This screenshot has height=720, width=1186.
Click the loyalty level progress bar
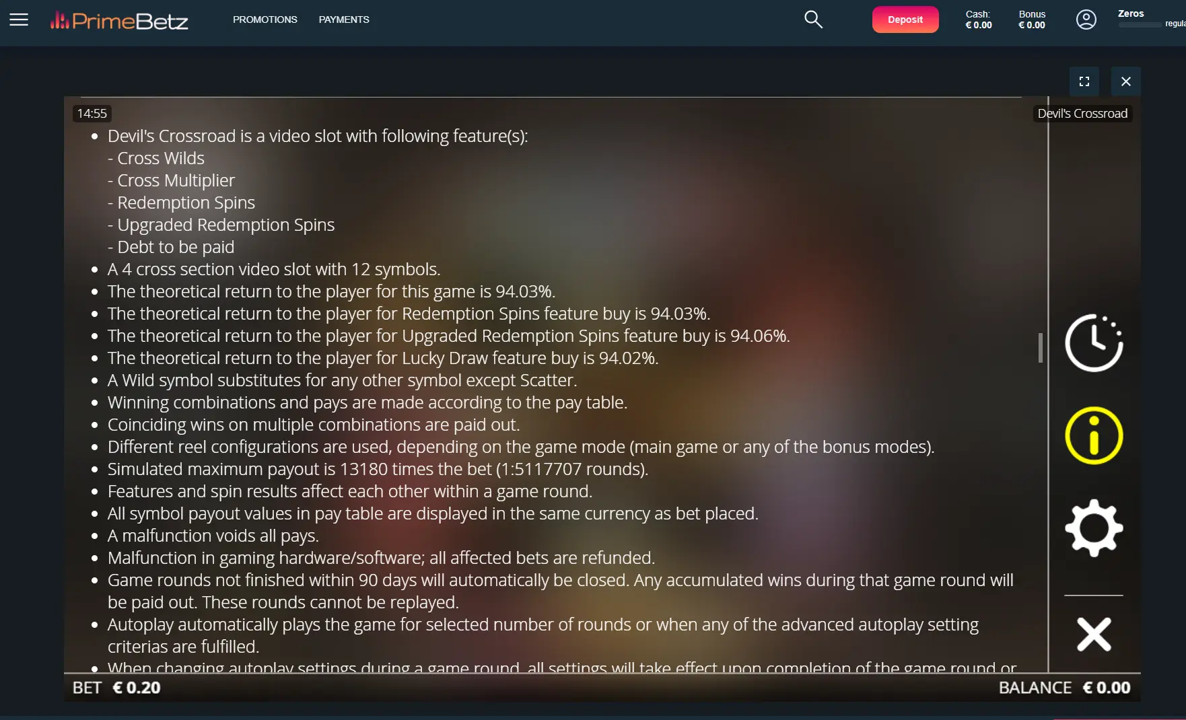(1140, 25)
